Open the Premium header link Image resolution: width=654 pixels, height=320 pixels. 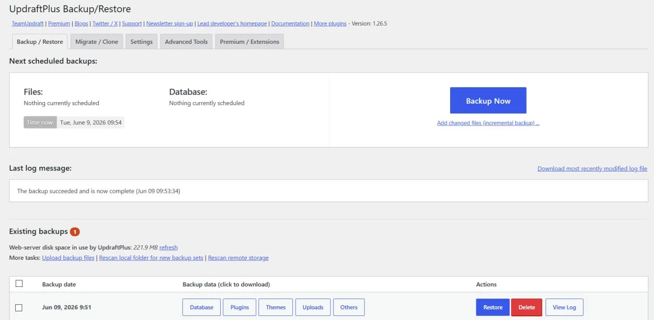point(59,23)
